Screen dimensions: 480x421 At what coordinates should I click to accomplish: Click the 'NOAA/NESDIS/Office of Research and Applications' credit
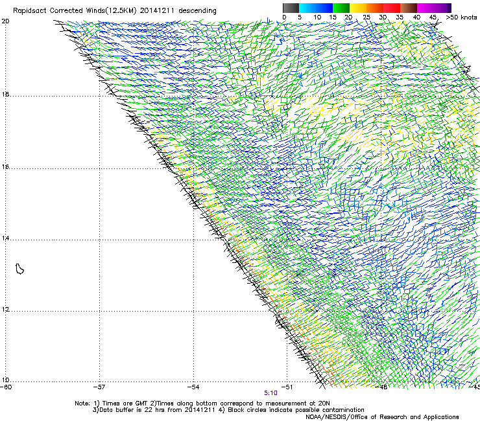click(x=382, y=417)
